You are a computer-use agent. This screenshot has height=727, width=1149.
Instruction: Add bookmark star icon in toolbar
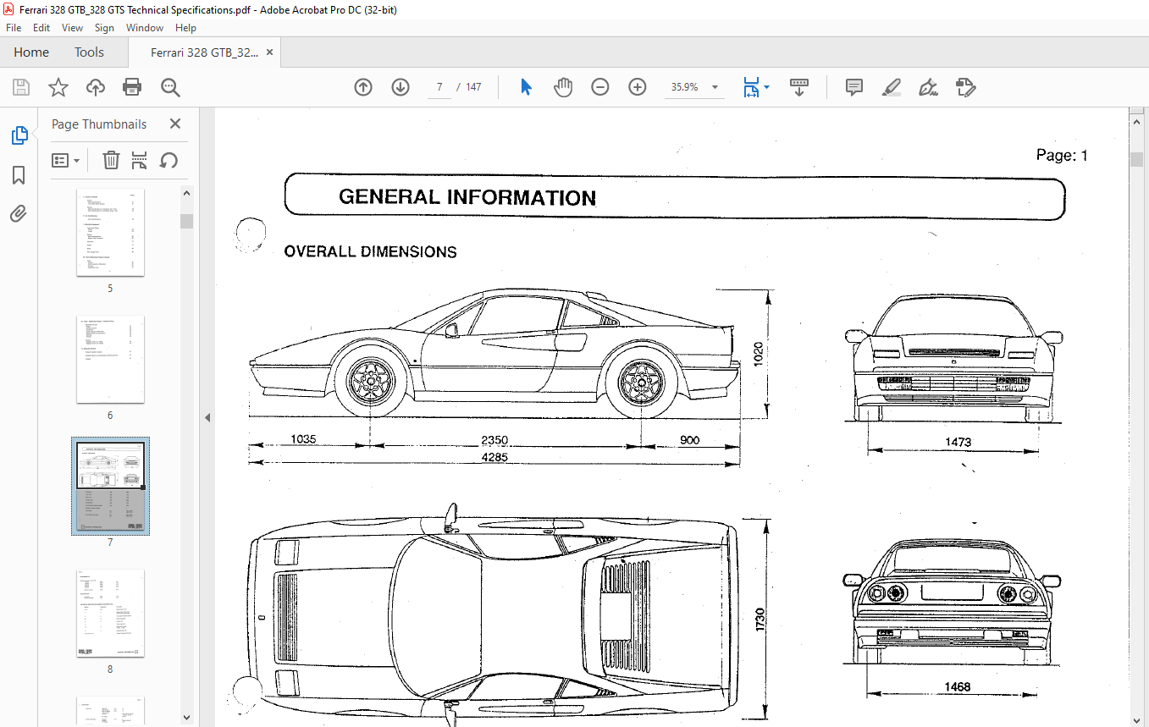(x=58, y=87)
